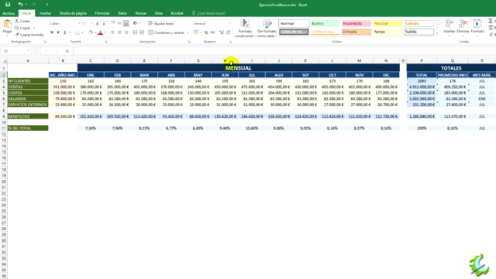Select column header P
This screenshot has height=279, width=496.
pos(422,60)
